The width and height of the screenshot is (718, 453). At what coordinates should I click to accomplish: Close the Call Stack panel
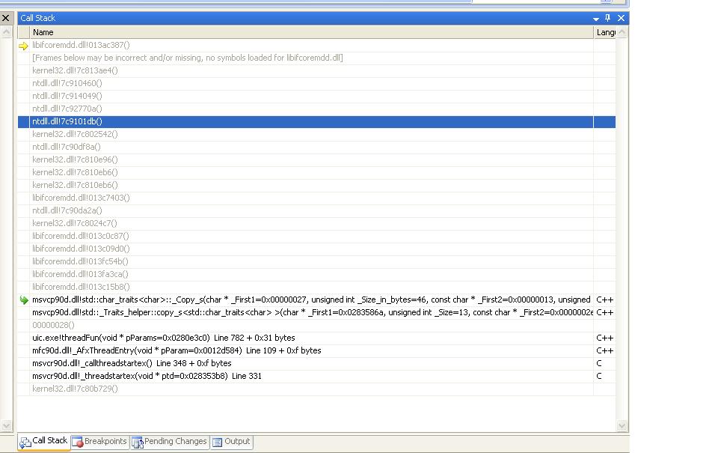tap(621, 18)
